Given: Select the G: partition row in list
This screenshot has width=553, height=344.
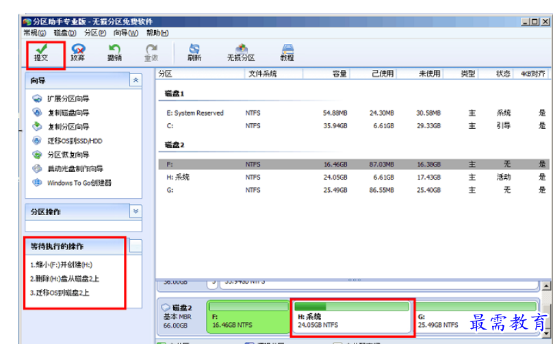Looking at the screenshot, I should [354, 190].
